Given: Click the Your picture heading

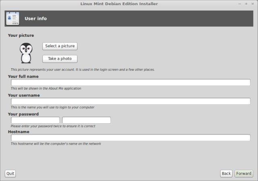Looking at the screenshot, I should [x=21, y=36].
